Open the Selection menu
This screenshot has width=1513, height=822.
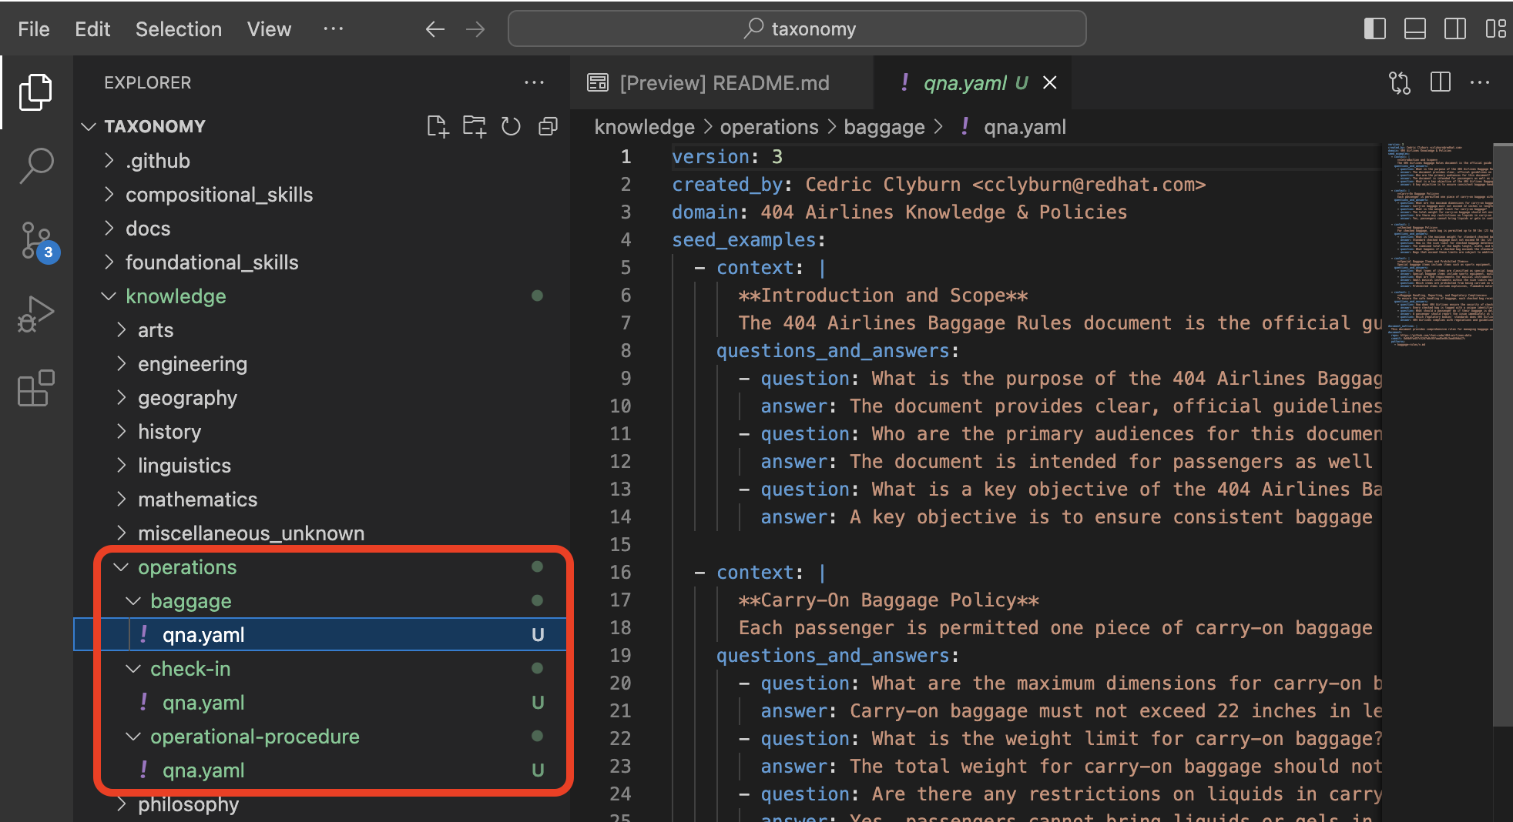click(x=179, y=29)
